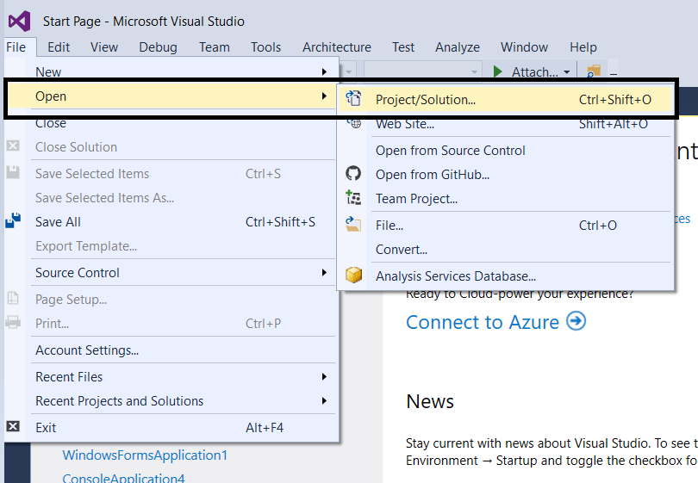Open the Tools menu
This screenshot has width=698, height=483.
point(265,47)
